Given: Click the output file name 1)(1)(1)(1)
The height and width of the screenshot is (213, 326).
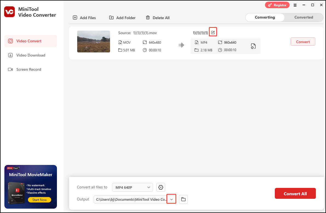Looking at the screenshot, I should [x=200, y=33].
